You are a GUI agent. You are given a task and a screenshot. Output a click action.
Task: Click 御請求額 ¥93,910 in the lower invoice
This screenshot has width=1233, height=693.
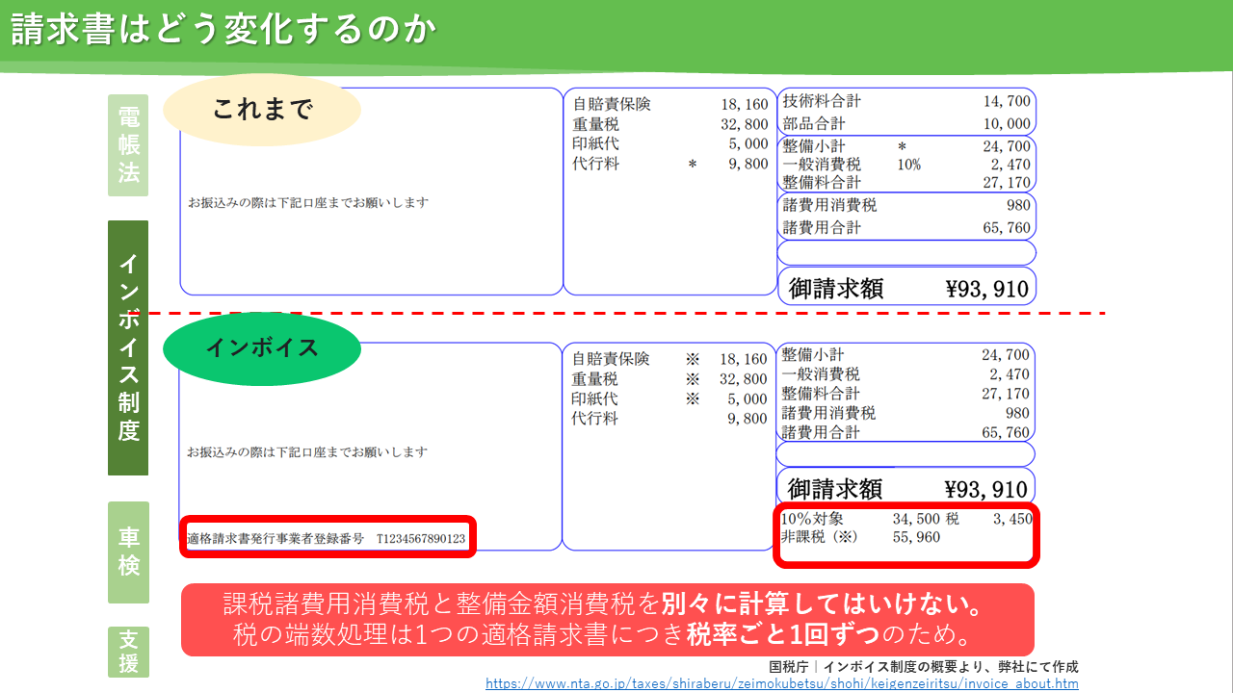(x=907, y=489)
